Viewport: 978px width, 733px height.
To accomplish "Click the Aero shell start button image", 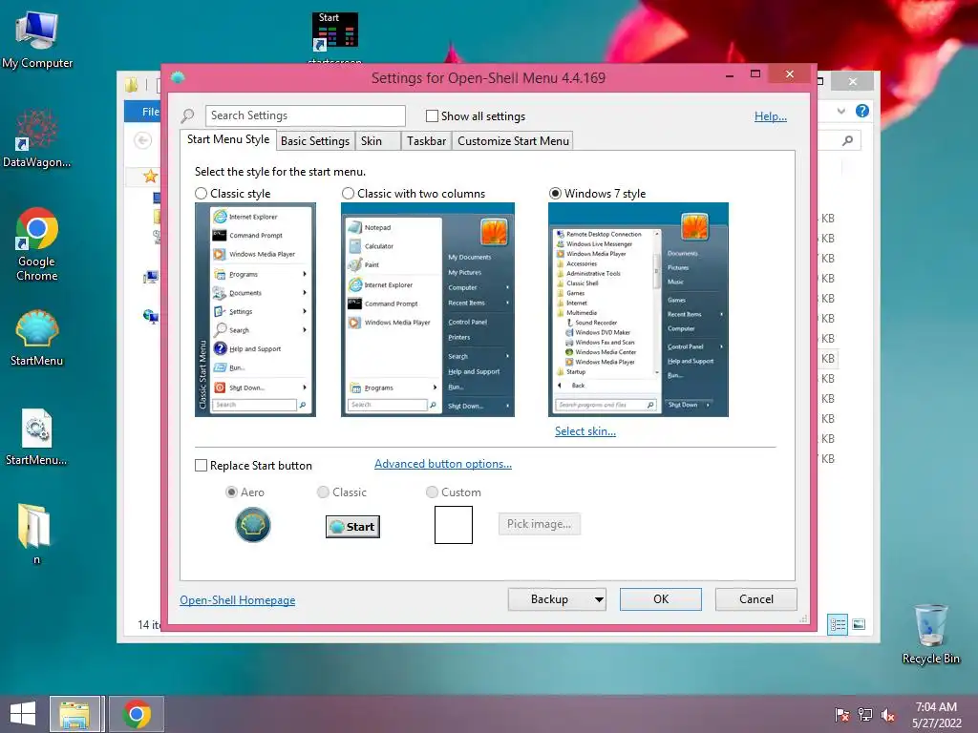I will pyautogui.click(x=252, y=525).
